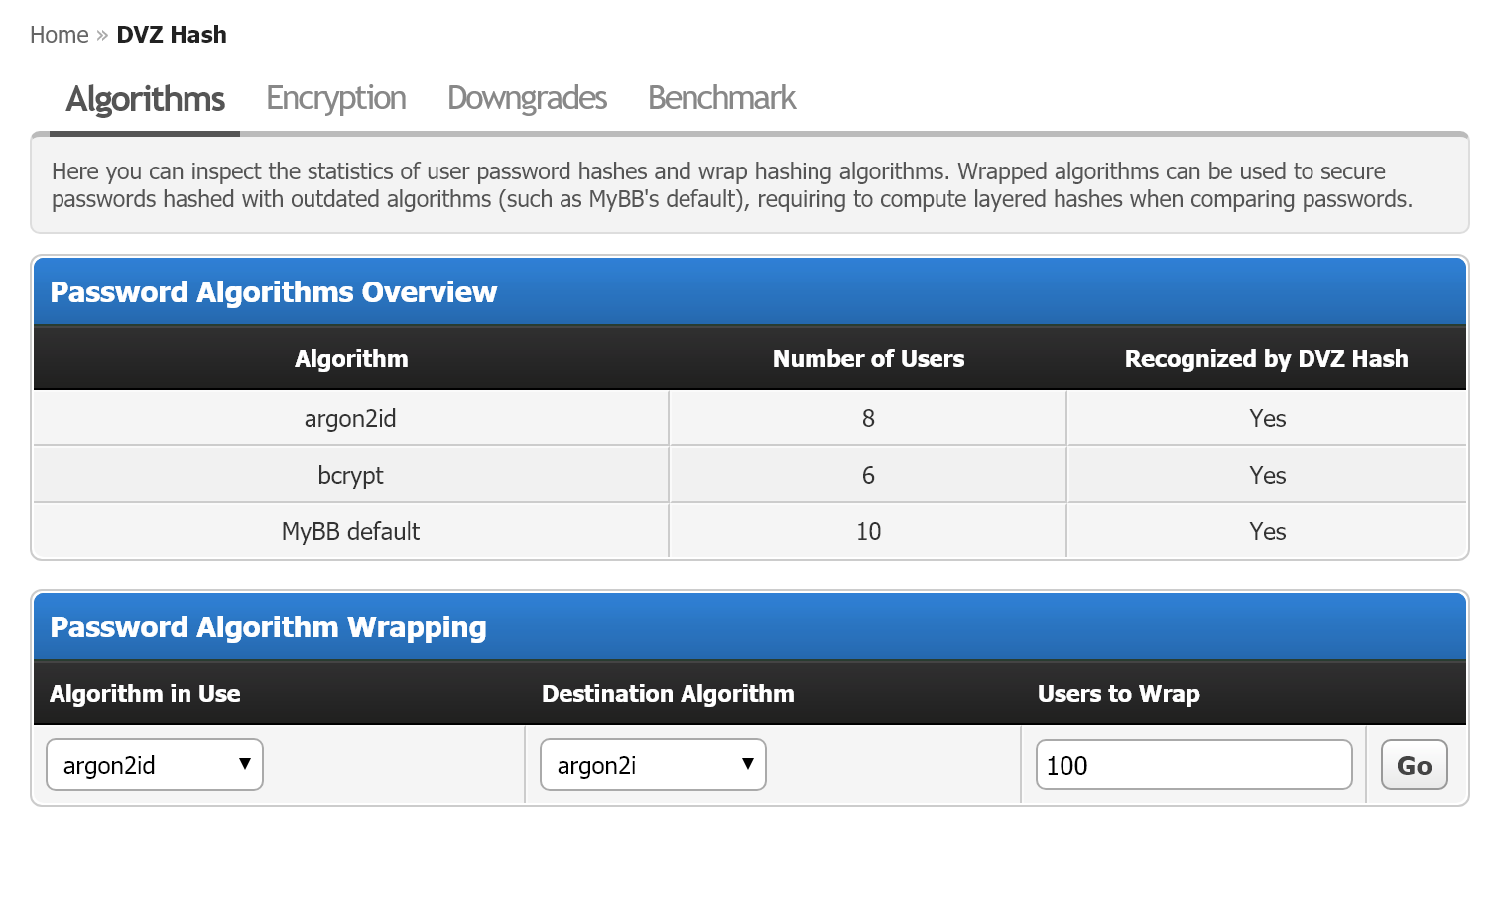The height and width of the screenshot is (904, 1500).
Task: Switch to the Algorithms tab
Action: coord(145,99)
